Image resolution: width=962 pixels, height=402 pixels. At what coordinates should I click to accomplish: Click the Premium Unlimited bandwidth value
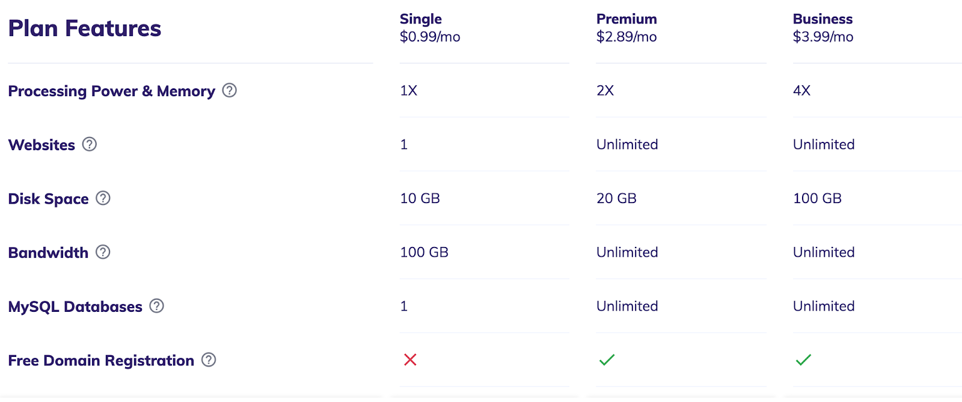click(x=627, y=252)
